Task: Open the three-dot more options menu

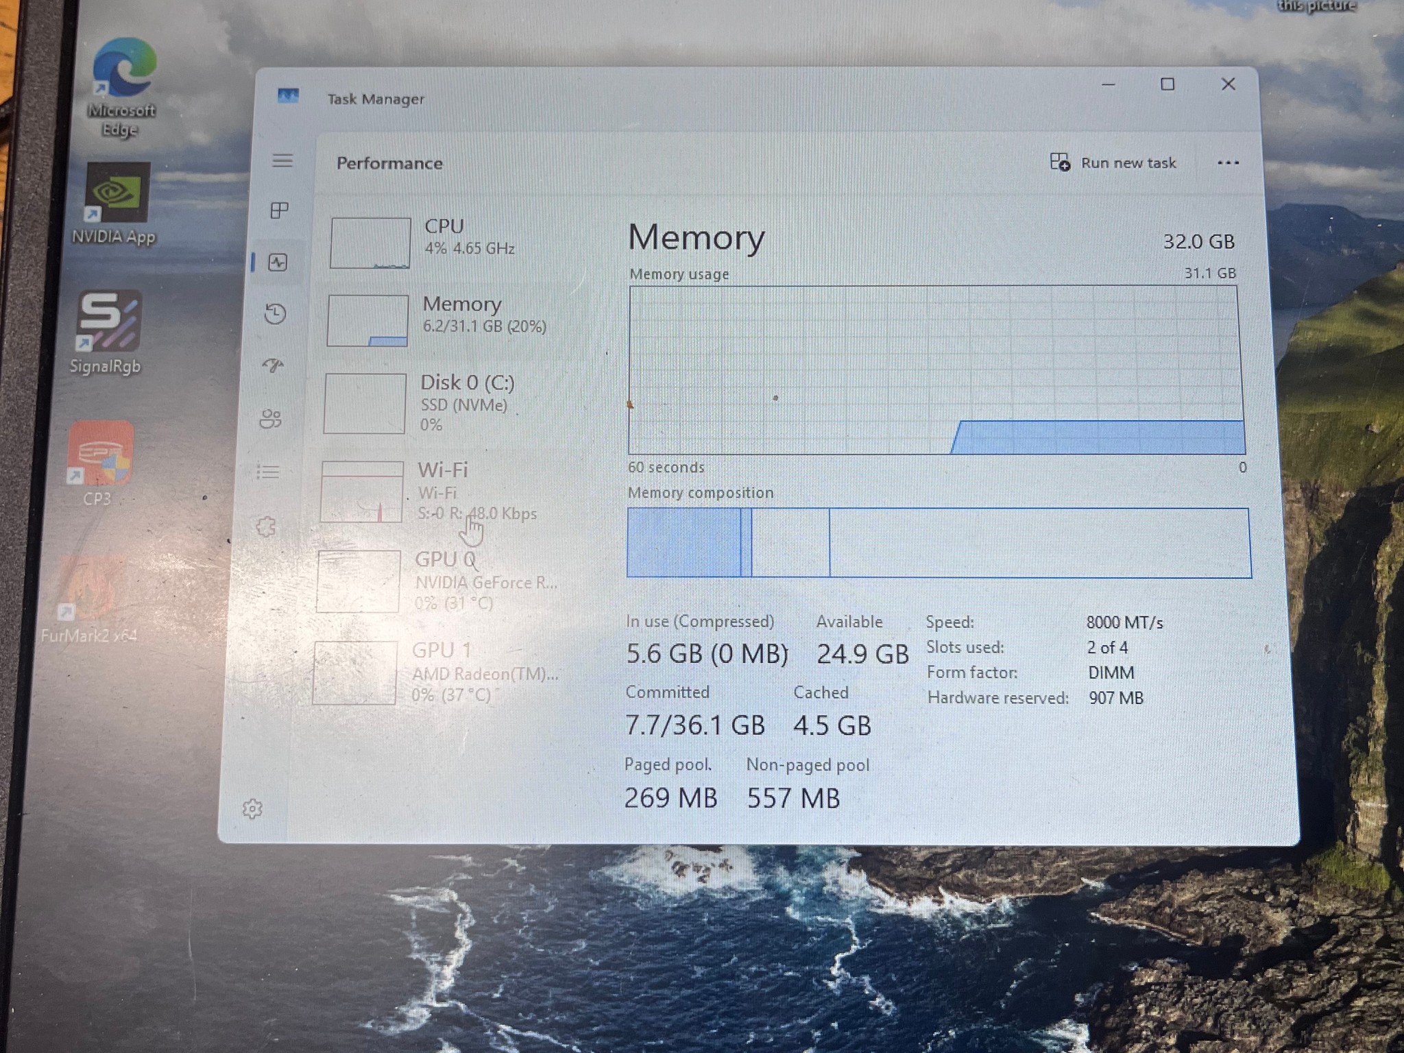Action: (x=1228, y=162)
